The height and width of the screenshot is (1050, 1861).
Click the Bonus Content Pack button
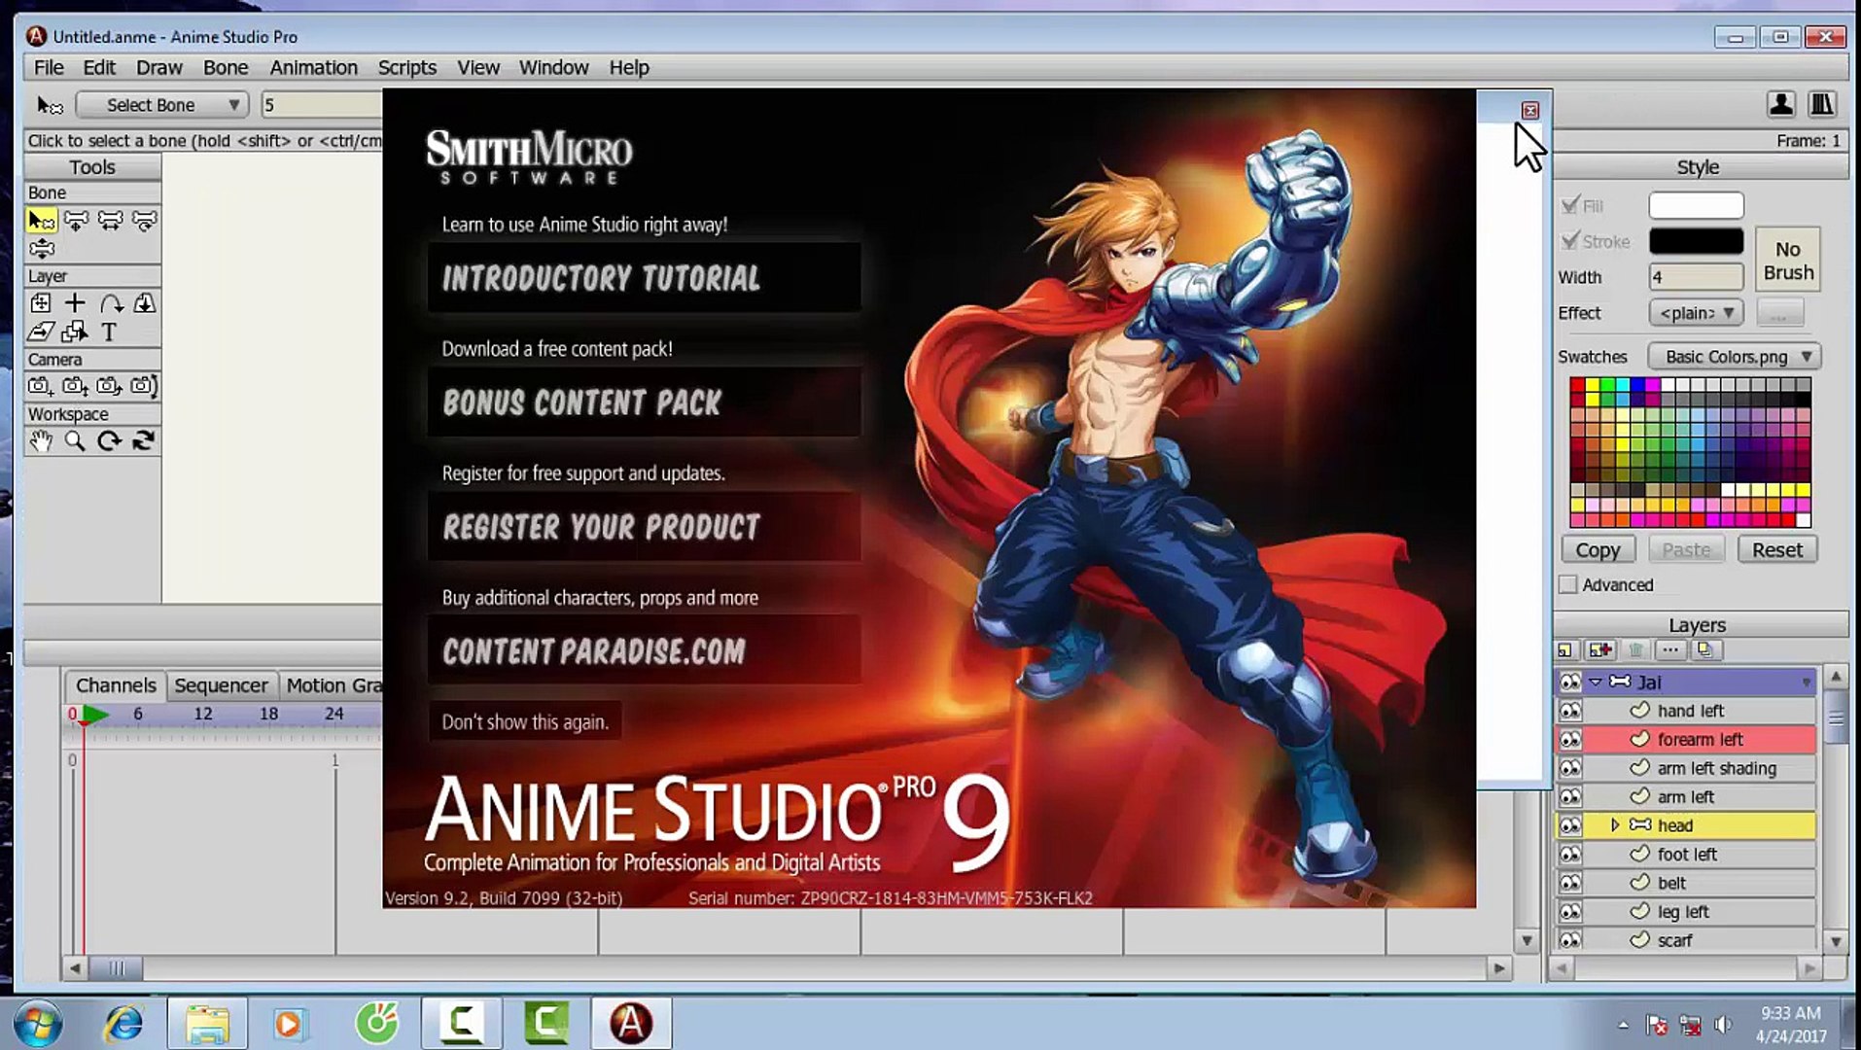tap(644, 402)
